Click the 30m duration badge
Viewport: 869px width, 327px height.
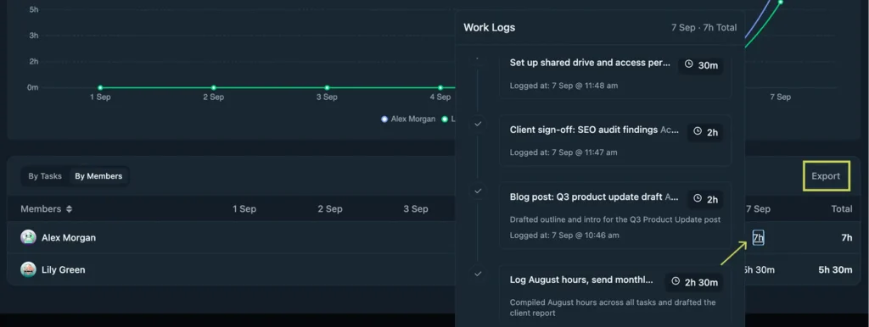[701, 64]
